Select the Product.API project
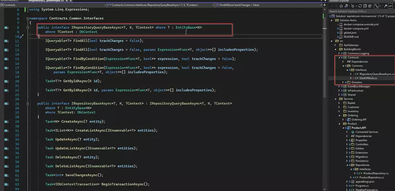 (359, 128)
